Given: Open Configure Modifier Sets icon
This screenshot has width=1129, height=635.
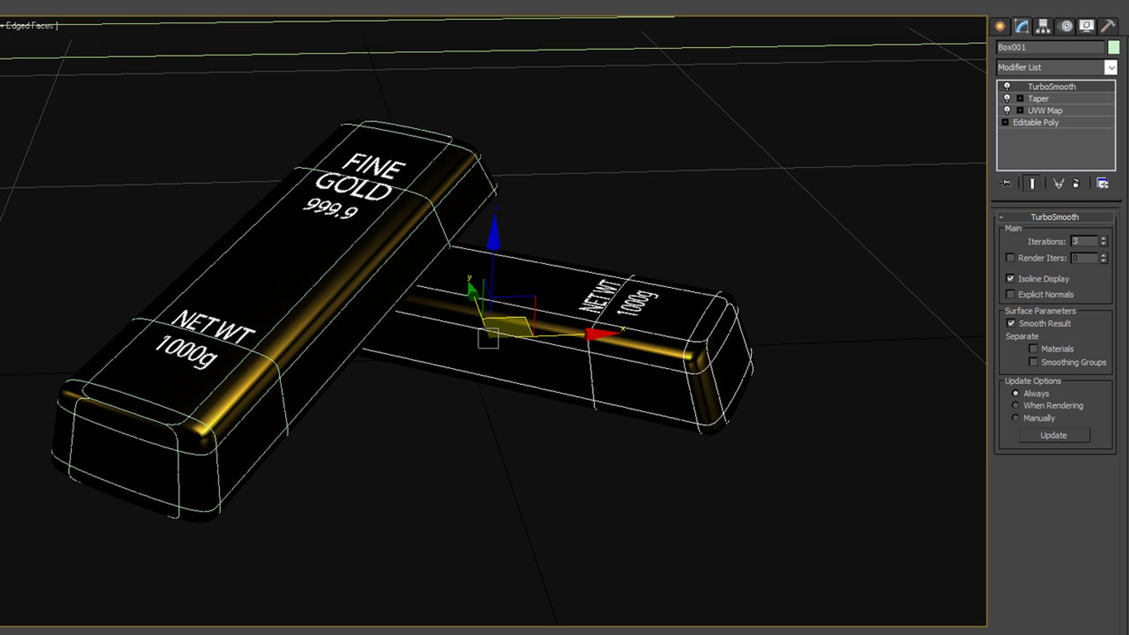Looking at the screenshot, I should pos(1103,183).
